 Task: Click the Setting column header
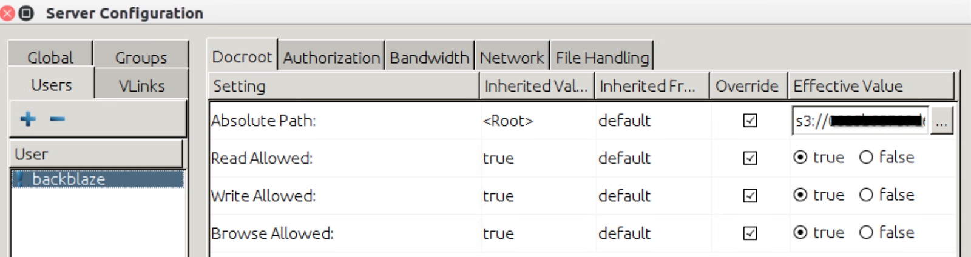click(x=343, y=86)
